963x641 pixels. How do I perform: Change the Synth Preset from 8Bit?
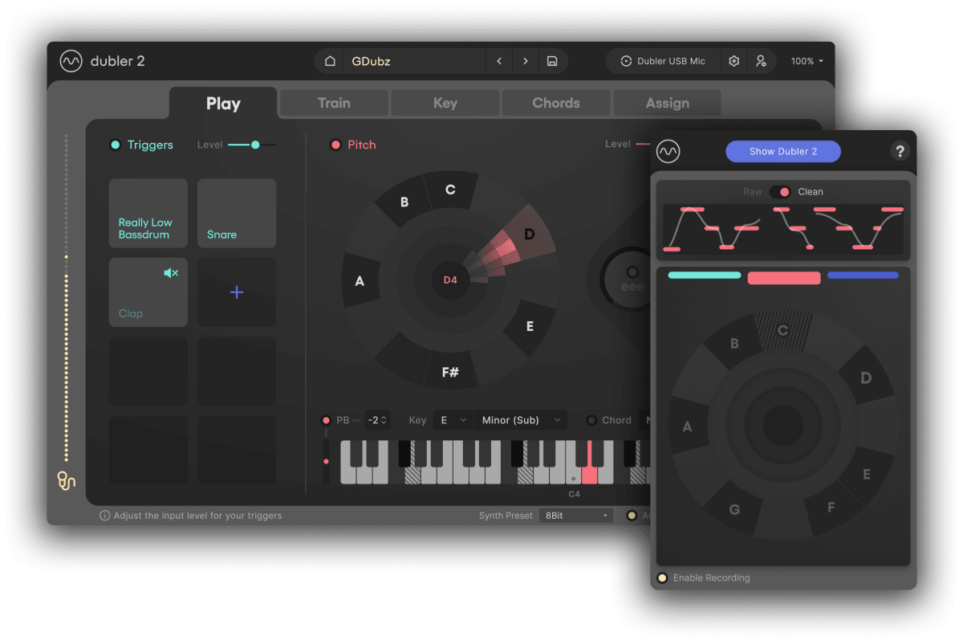point(575,515)
